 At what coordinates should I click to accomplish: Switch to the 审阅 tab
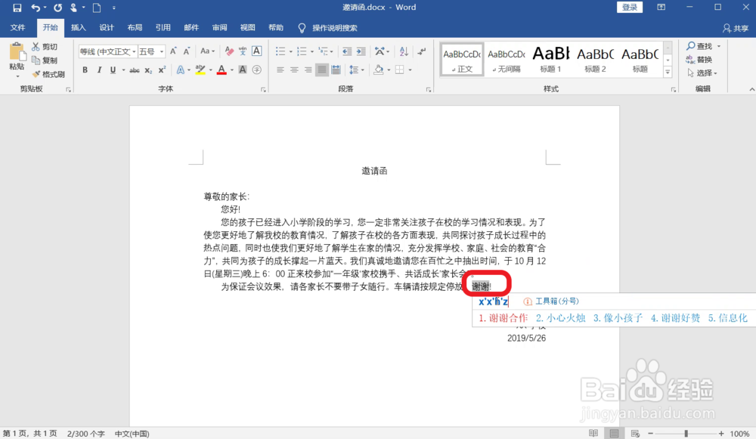point(219,27)
